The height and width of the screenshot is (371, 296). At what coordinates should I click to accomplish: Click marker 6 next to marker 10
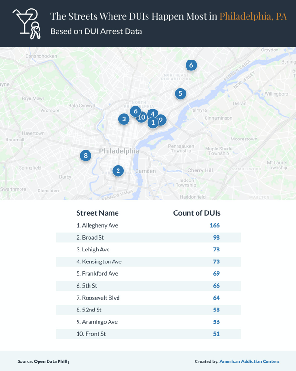[136, 111]
